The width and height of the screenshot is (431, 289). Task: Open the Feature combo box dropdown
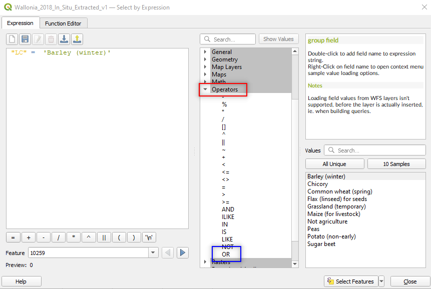(153, 253)
